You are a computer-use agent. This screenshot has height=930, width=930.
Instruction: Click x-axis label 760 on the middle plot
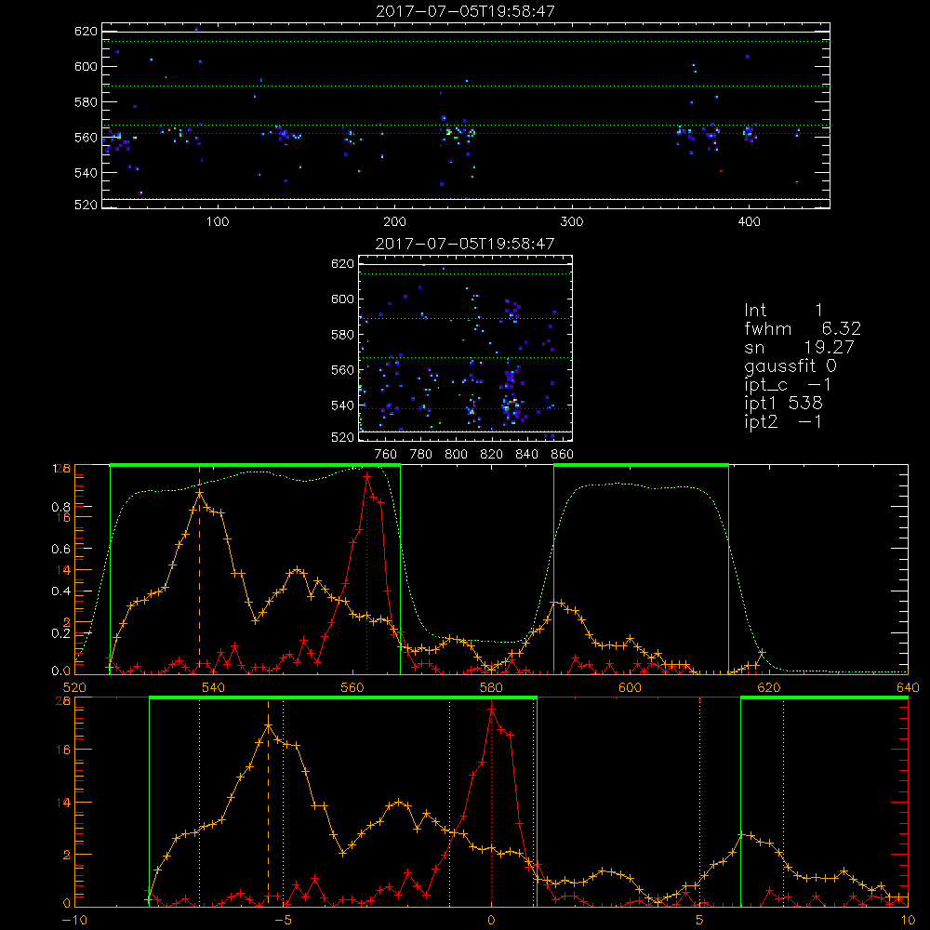[x=386, y=455]
